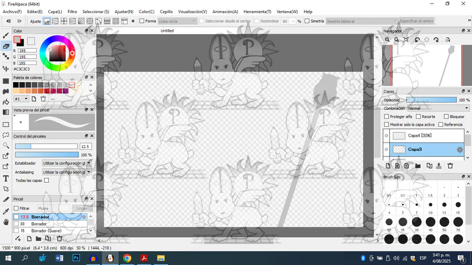The height and width of the screenshot is (265, 472).
Task: Check the Bloquear option
Action: [x=446, y=117]
